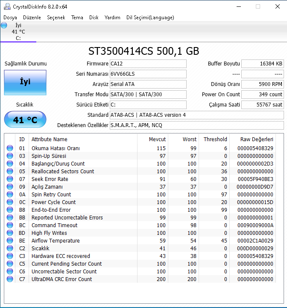
Task: Click the status orb for UltraDMA CRC Error Count
Action: pyautogui.click(x=10, y=279)
